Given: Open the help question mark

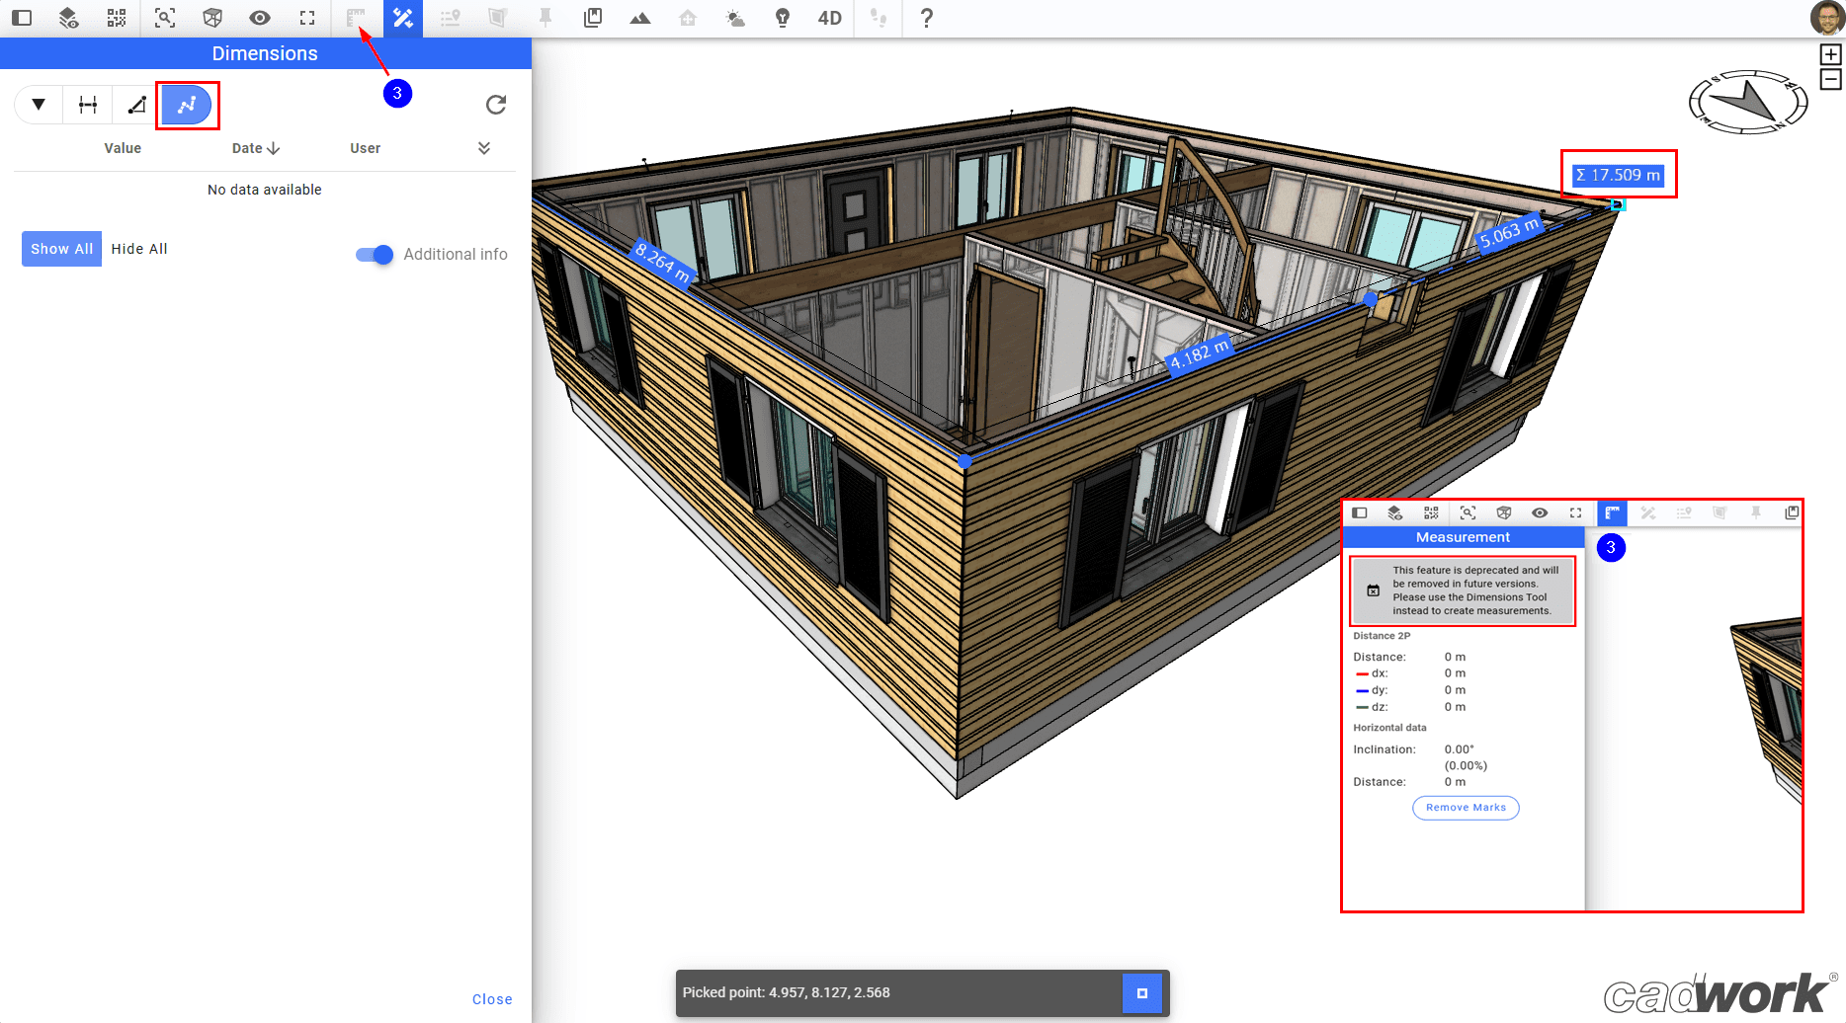Looking at the screenshot, I should [x=926, y=18].
